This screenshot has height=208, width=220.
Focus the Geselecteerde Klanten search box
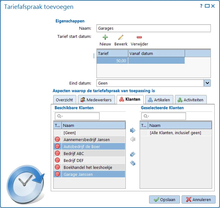coord(164,116)
